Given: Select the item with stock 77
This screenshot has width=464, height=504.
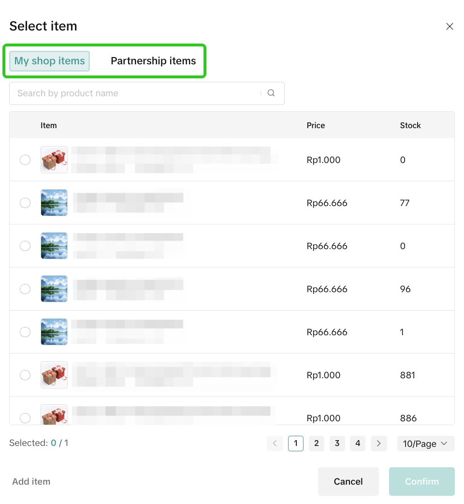Looking at the screenshot, I should 25,203.
